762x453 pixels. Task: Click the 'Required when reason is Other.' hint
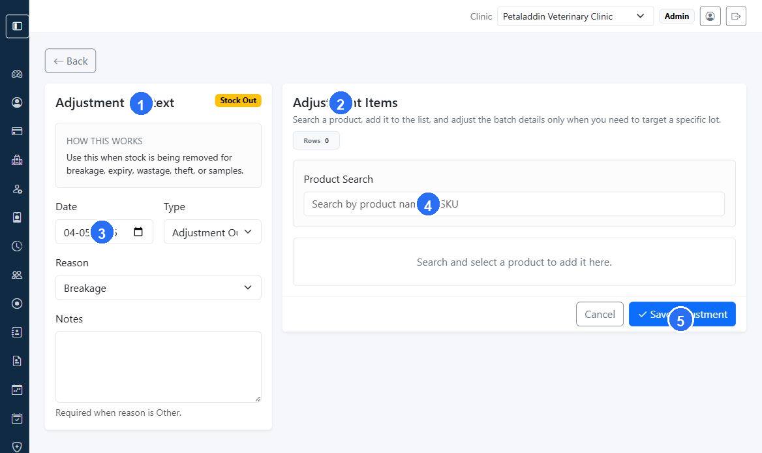click(118, 413)
